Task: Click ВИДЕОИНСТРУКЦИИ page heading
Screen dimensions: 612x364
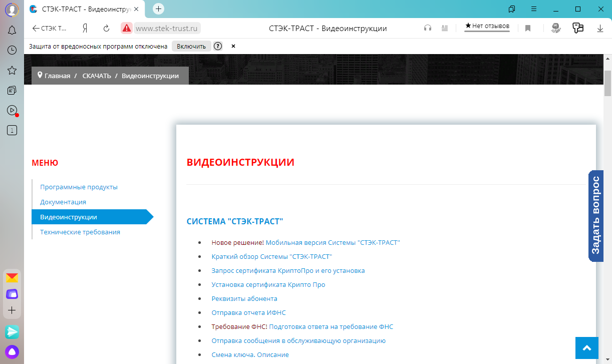Action: 240,162
